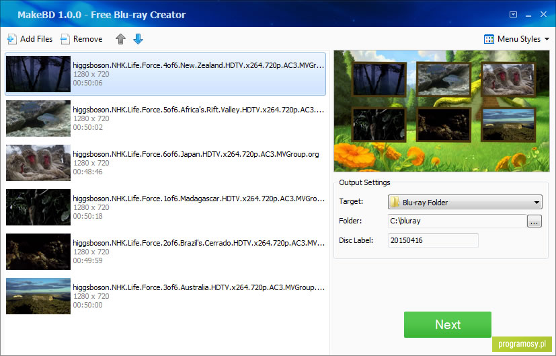This screenshot has height=356, width=556.
Task: Click the Add Files plus icon
Action: pos(11,39)
